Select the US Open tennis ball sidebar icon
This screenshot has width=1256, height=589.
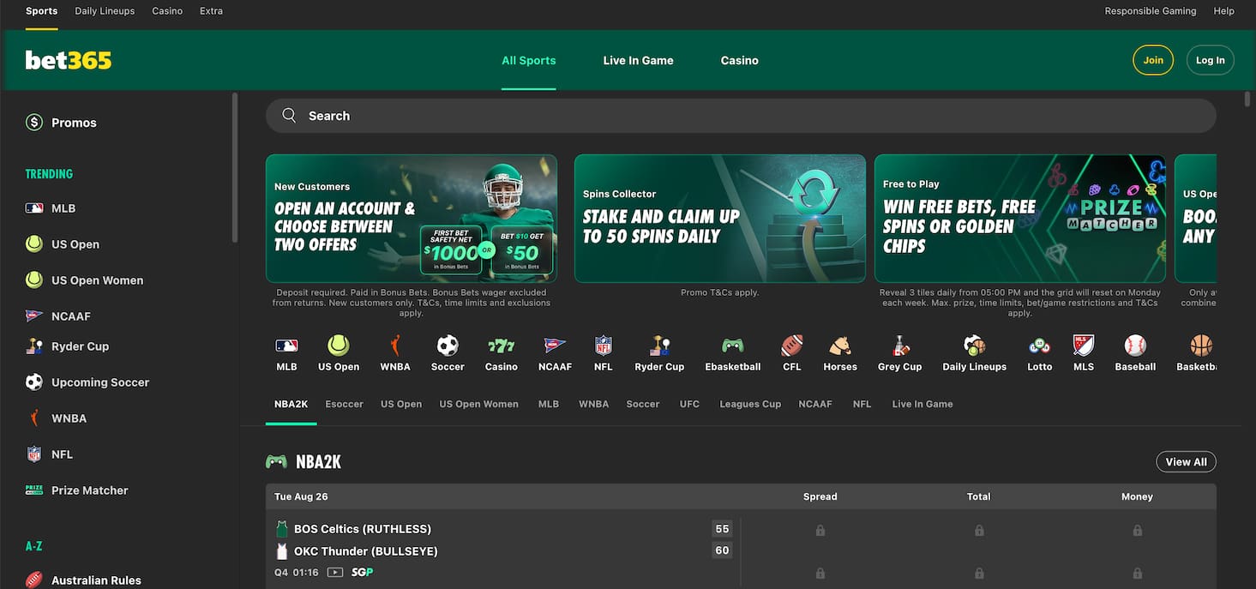coord(34,244)
